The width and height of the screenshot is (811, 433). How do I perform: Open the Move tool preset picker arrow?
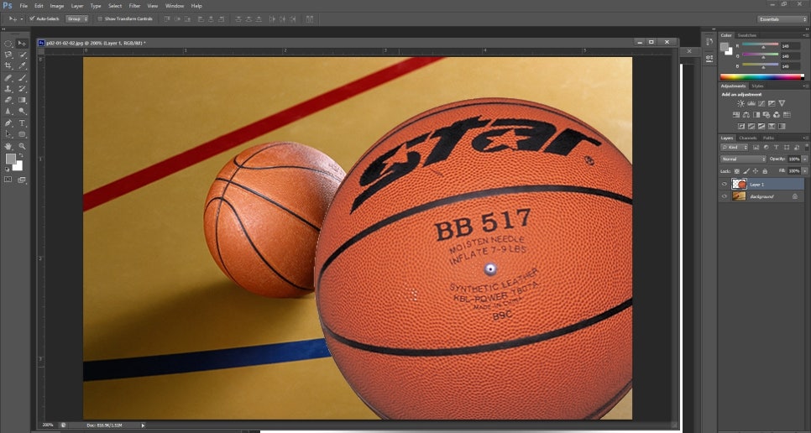[22, 18]
